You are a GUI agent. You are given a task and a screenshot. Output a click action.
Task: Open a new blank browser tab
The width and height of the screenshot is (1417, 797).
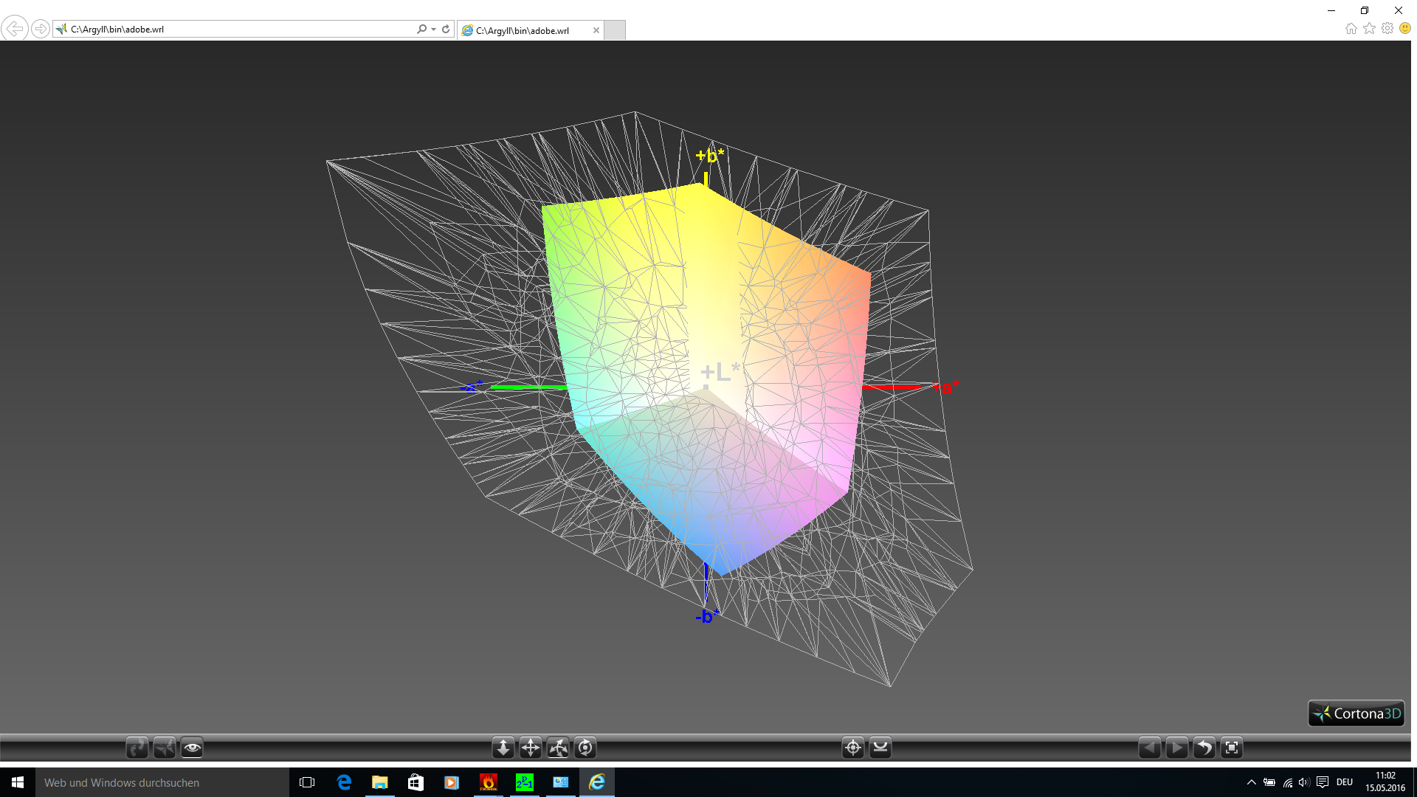pos(615,30)
